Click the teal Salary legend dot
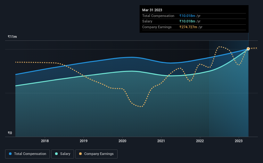263x163 pixels. pyautogui.click(x=56, y=154)
